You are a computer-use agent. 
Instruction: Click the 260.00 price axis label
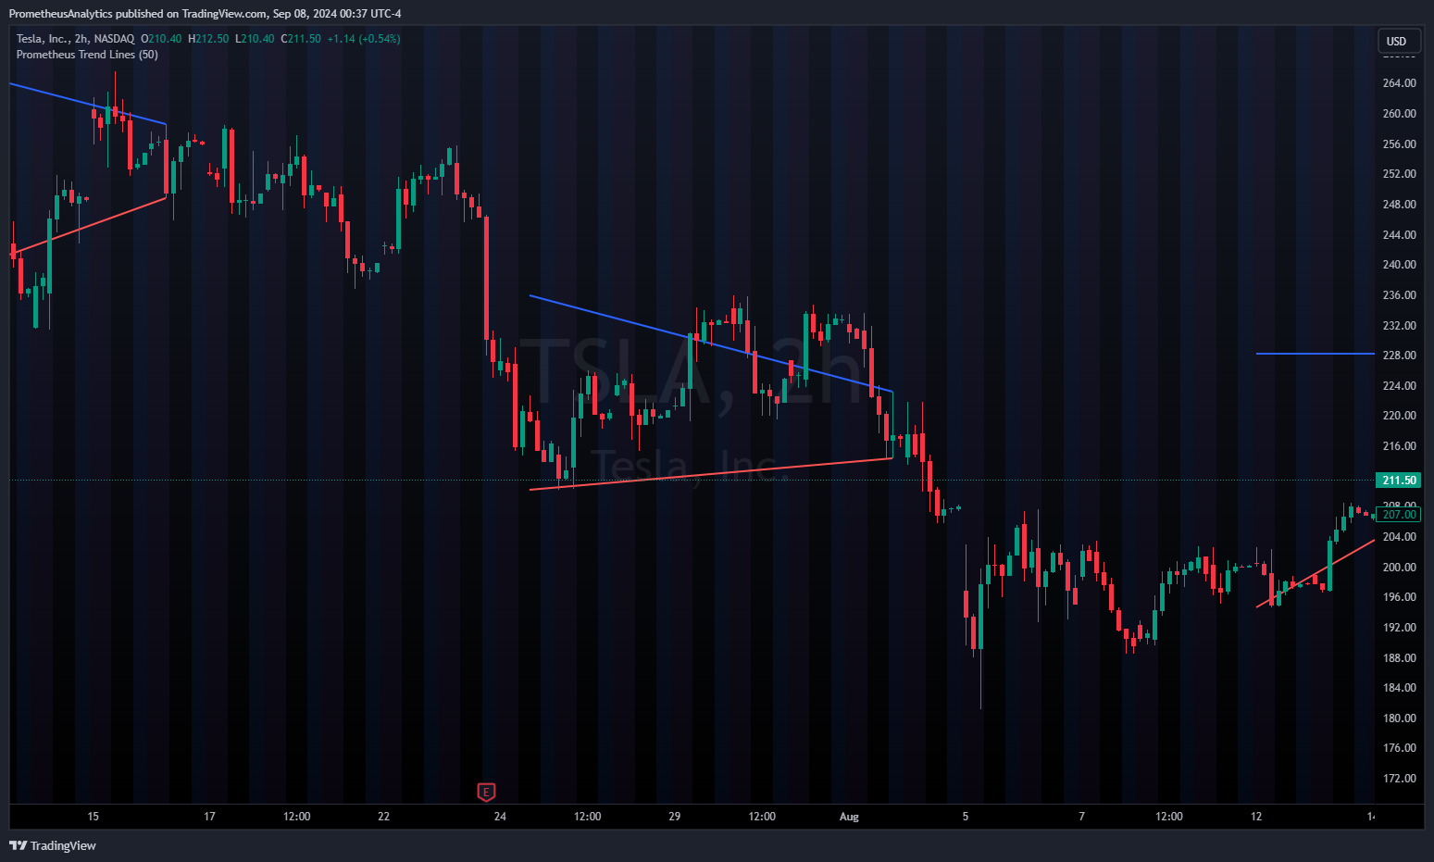tap(1399, 114)
